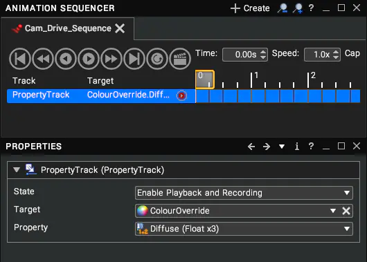
Task: Minimize the Properties panel
Action: [326, 149]
